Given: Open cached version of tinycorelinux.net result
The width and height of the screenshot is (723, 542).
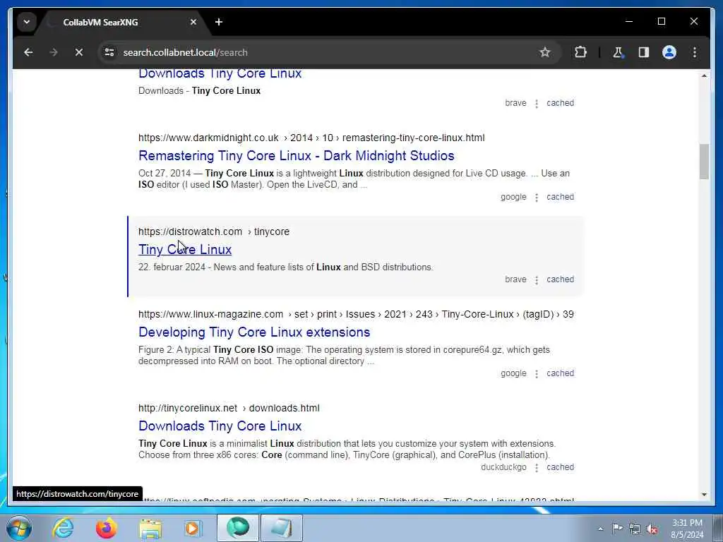Looking at the screenshot, I should [x=560, y=467].
